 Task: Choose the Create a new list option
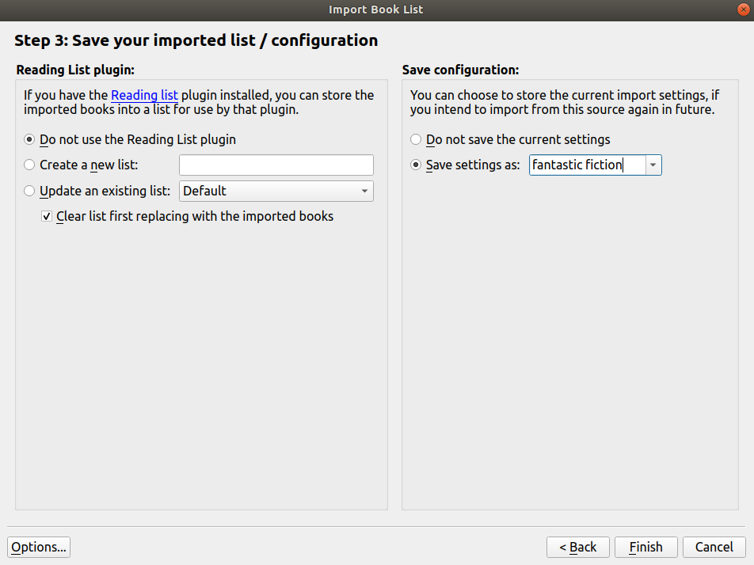[30, 165]
